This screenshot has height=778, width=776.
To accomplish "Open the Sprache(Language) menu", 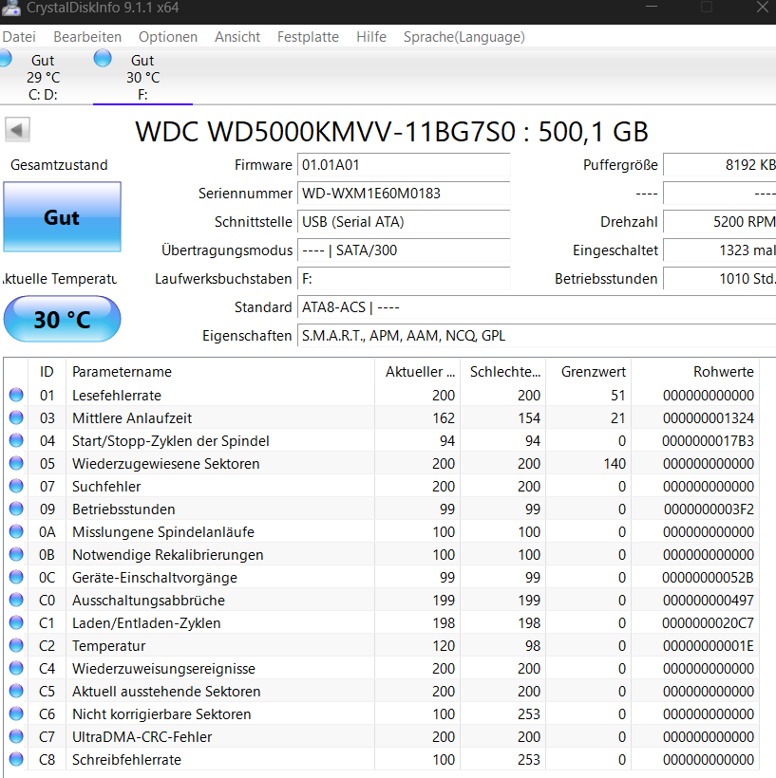I will coord(464,37).
